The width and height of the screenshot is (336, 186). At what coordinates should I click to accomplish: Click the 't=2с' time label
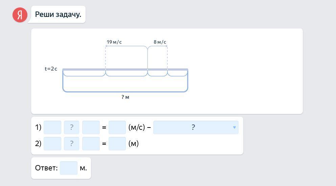coord(51,69)
